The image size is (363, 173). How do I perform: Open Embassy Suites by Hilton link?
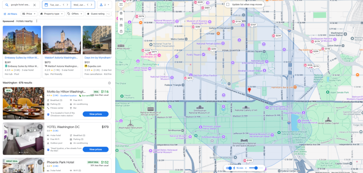tap(22, 58)
